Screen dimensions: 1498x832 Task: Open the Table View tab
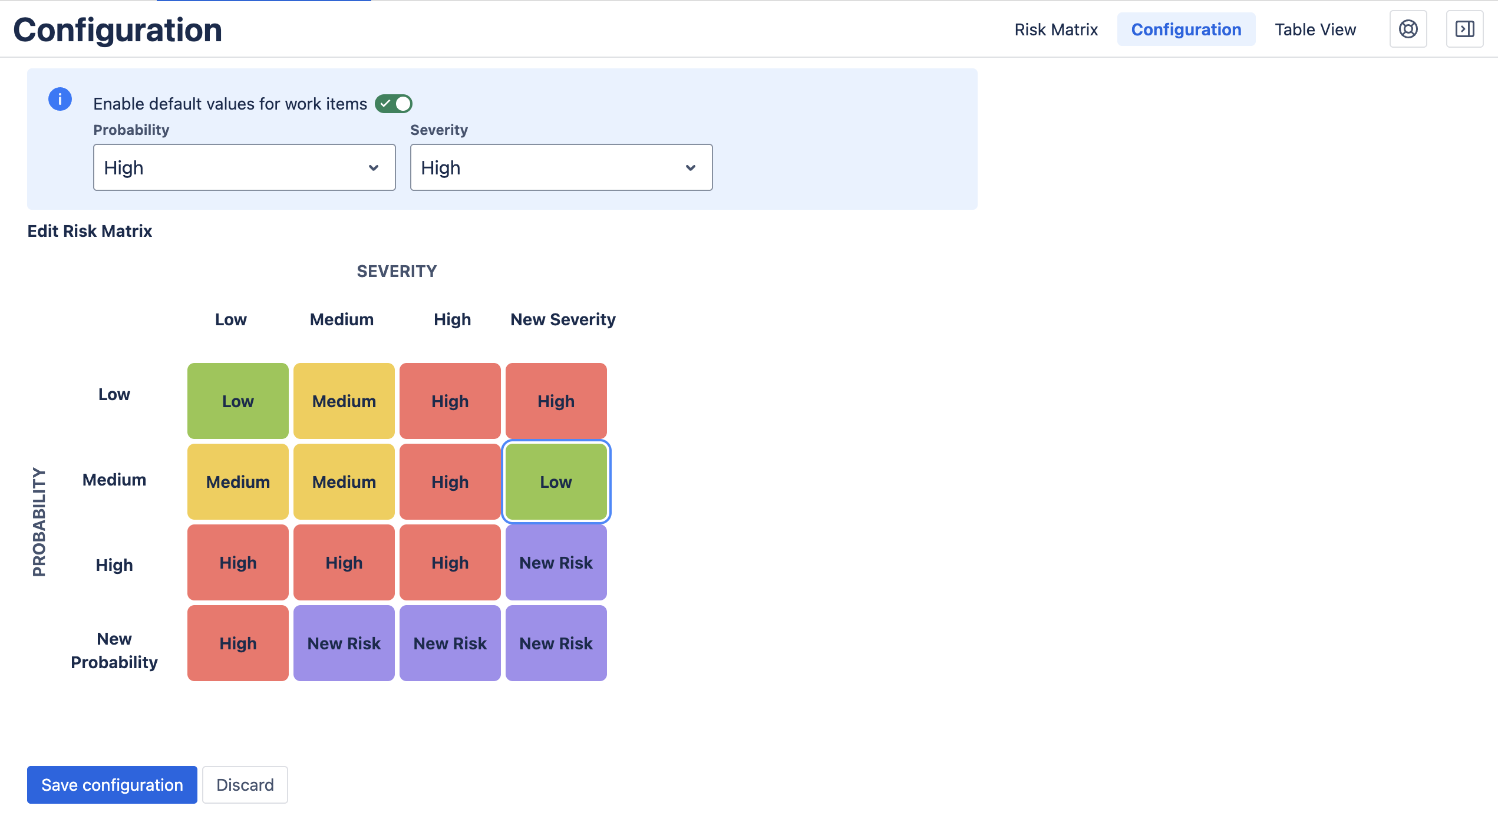(1315, 29)
